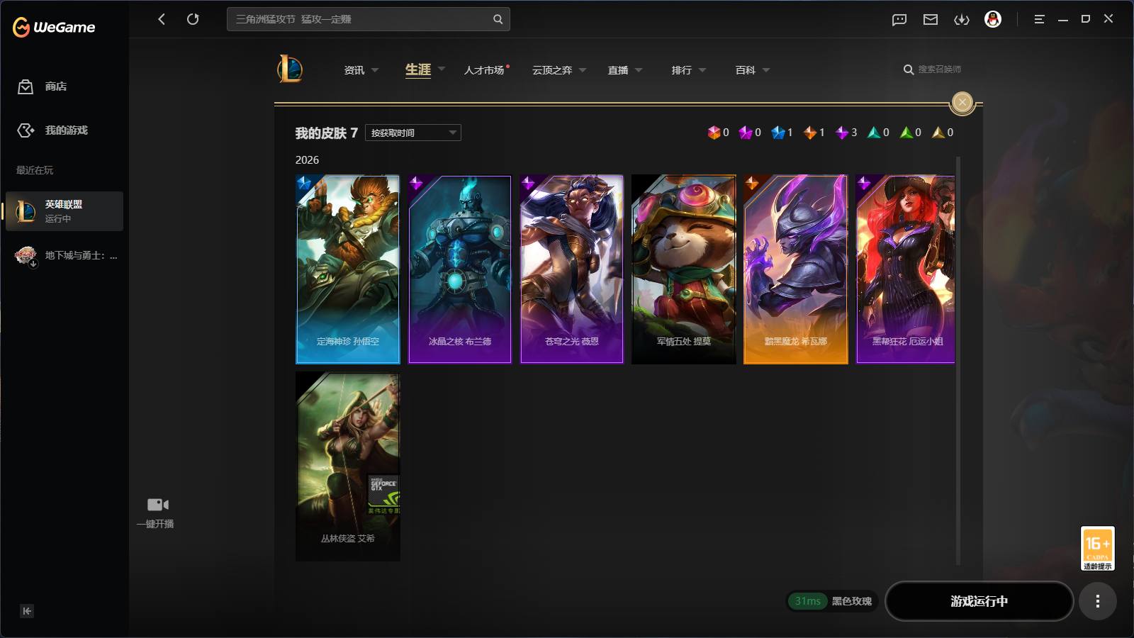This screenshot has width=1134, height=638.
Task: Click the pink-orange gem with count 0
Action: click(714, 133)
